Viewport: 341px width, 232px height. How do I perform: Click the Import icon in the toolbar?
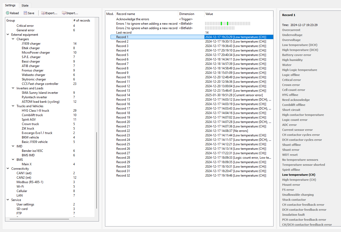click(64, 13)
